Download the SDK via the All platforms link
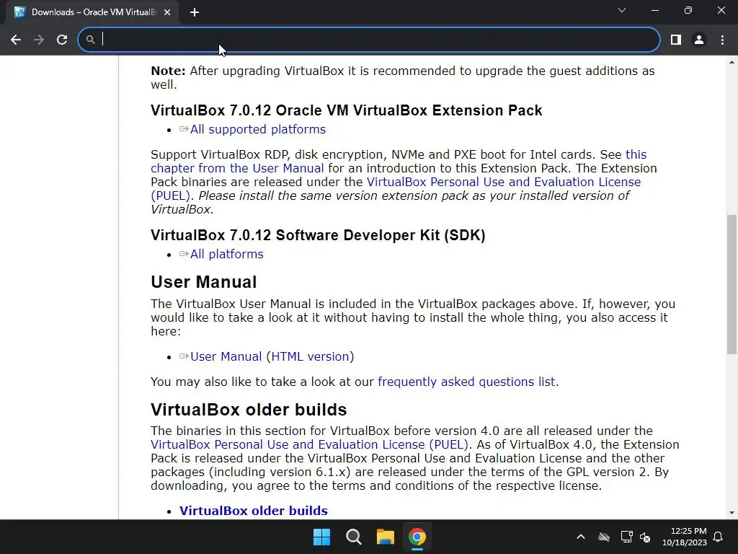 click(227, 254)
